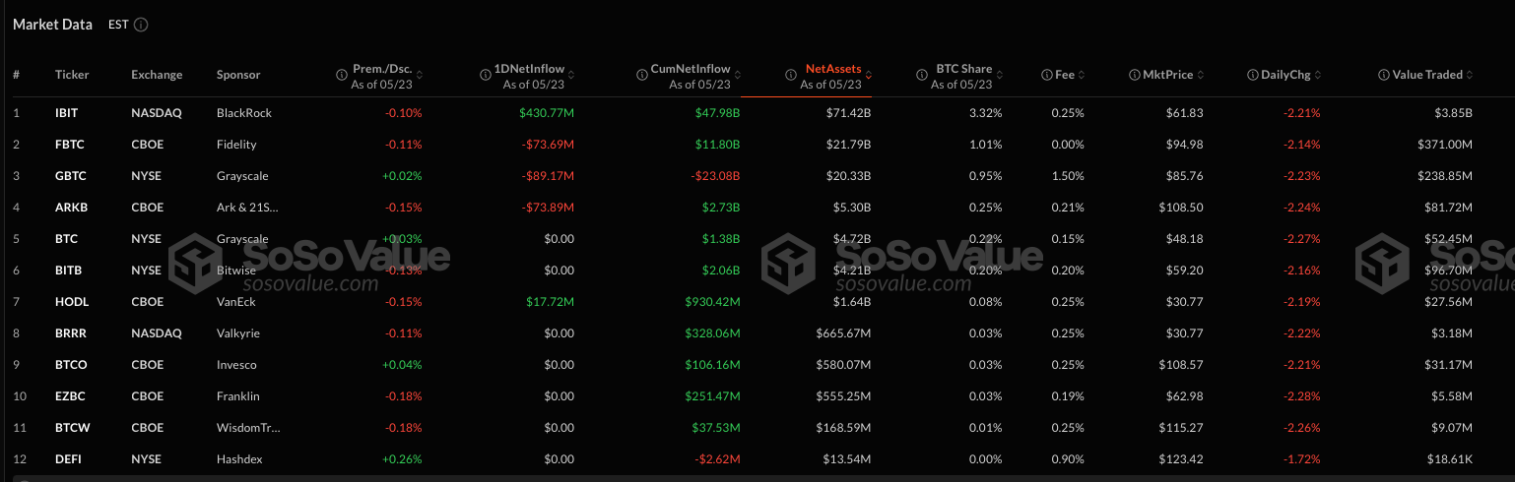The image size is (1515, 482).
Task: Click the $115.27 market price
Action: click(1183, 428)
